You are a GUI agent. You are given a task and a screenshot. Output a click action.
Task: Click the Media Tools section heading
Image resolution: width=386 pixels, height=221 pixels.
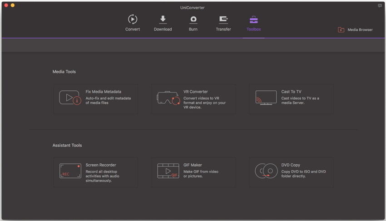coord(64,72)
